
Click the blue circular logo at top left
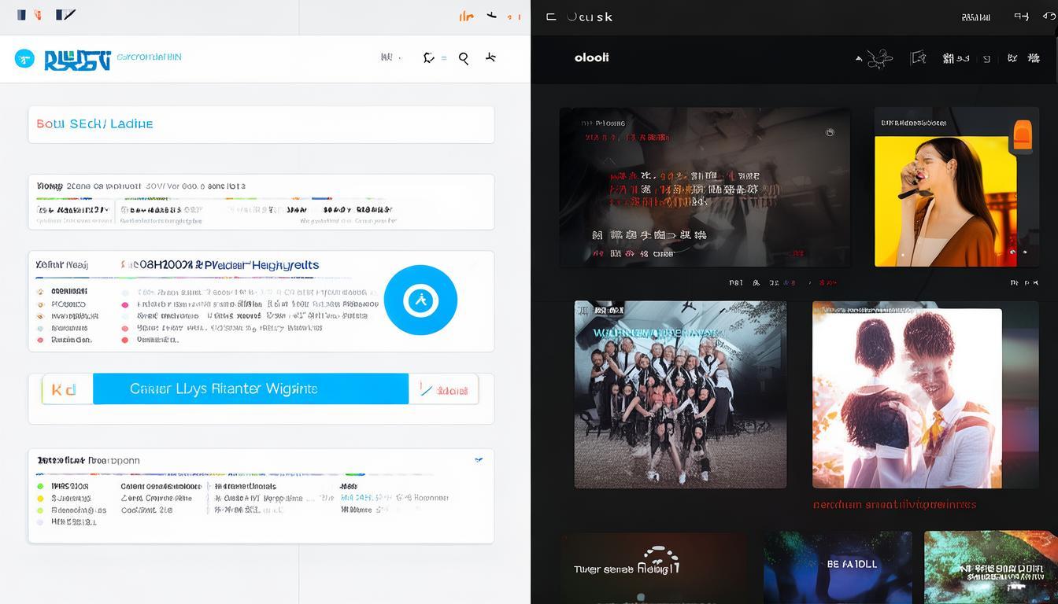click(24, 57)
